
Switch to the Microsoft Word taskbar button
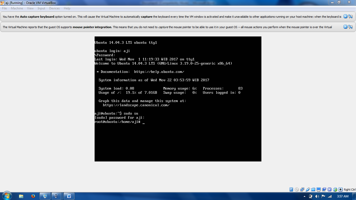click(69, 196)
